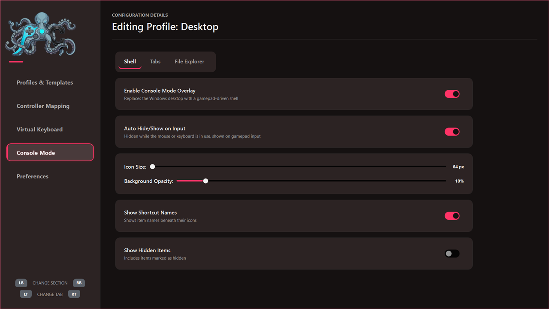The image size is (549, 309).
Task: Click the Icon Size label
Action: coord(135,167)
